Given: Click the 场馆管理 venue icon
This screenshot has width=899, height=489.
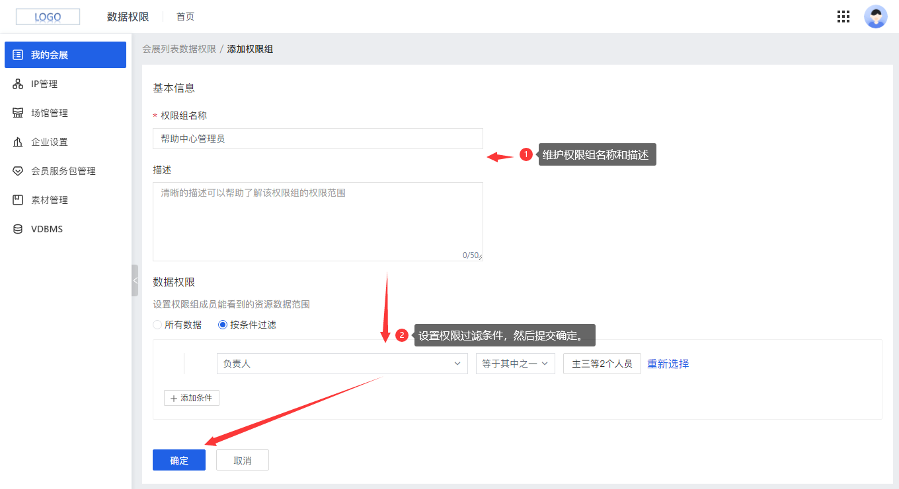Looking at the screenshot, I should [18, 112].
